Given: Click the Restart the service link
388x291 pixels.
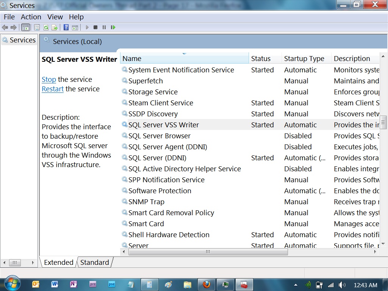Looking at the screenshot, I should 53,89.
